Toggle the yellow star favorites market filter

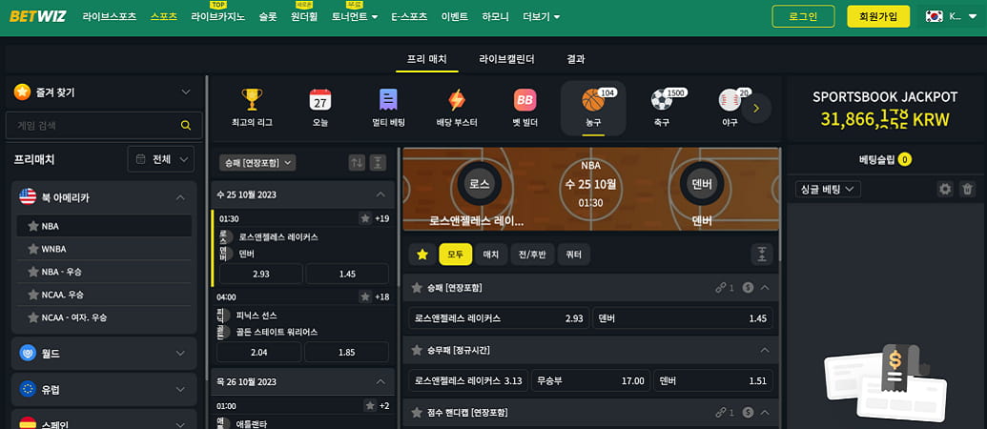click(x=422, y=255)
